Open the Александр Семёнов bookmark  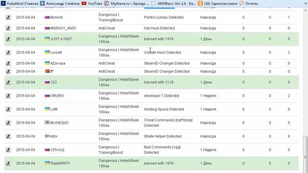(60, 3)
